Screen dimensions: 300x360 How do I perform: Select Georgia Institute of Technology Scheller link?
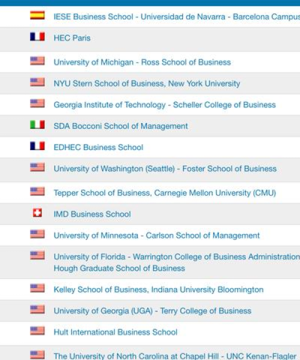click(x=164, y=105)
